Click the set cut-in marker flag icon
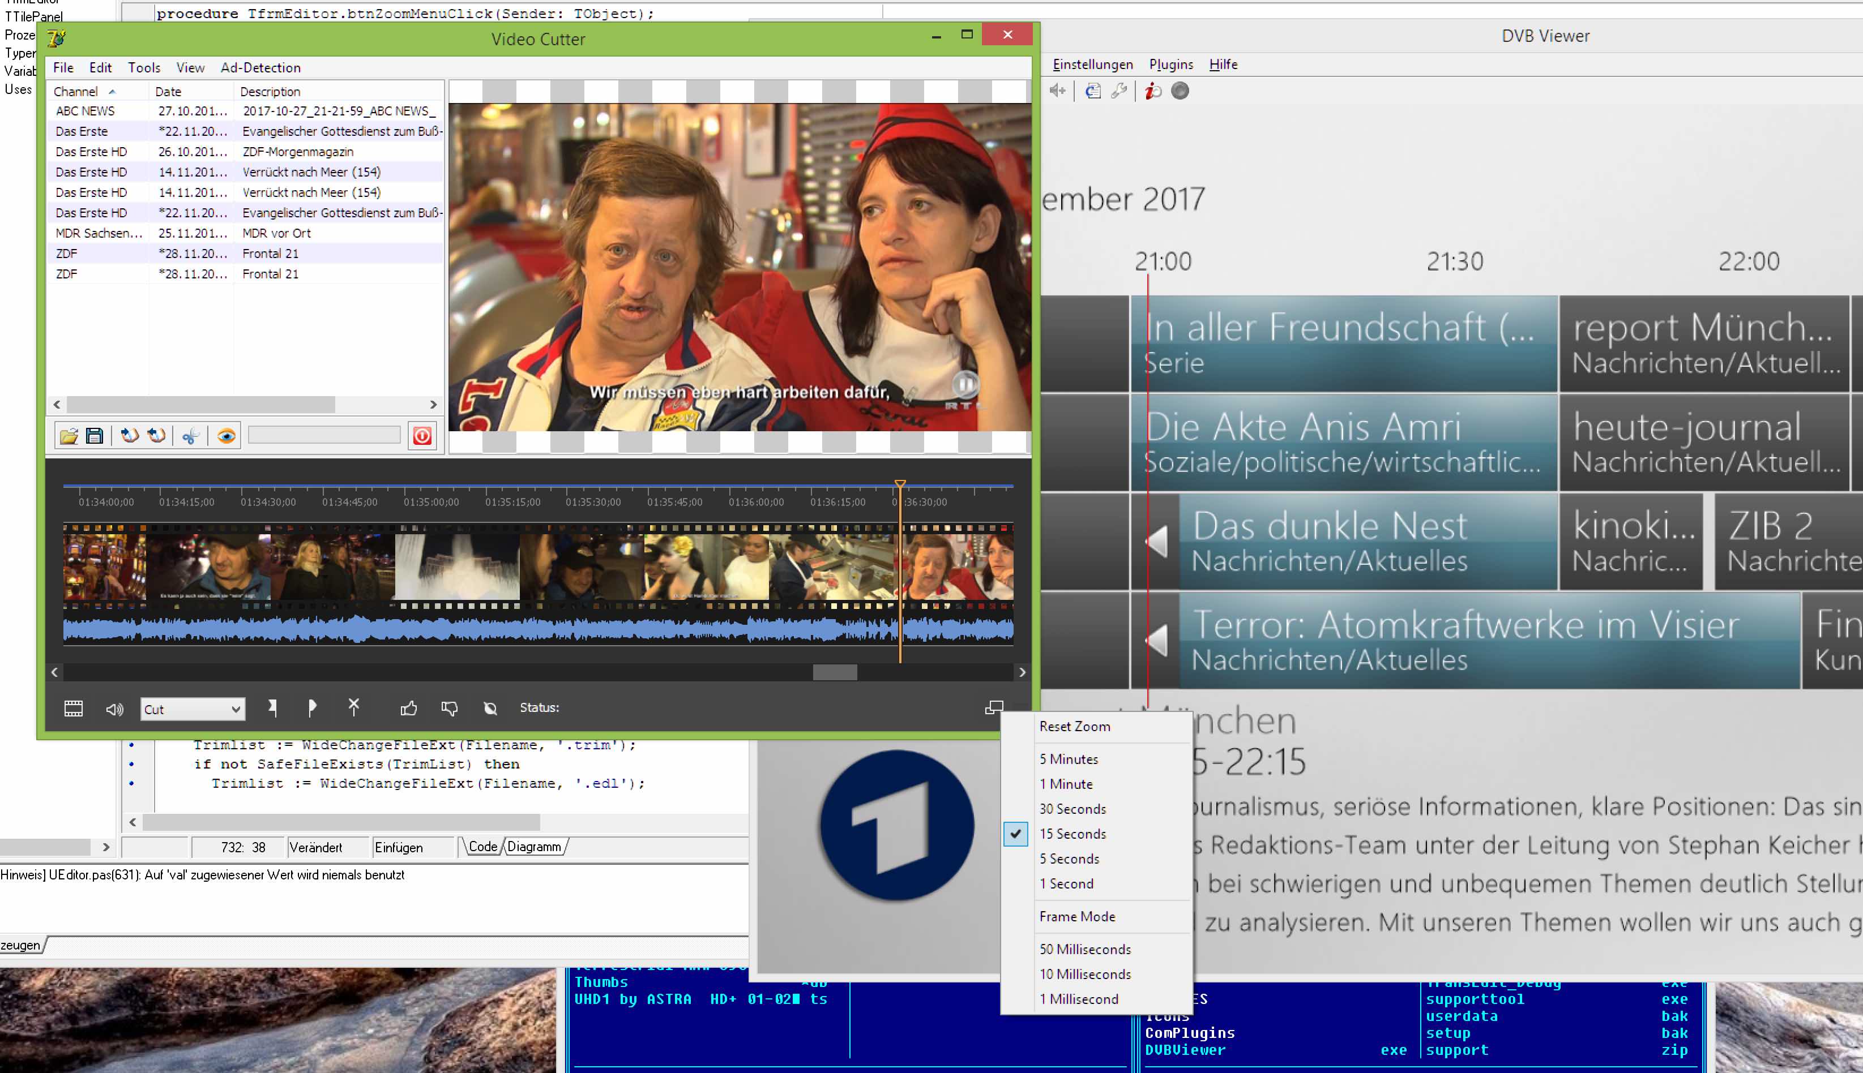This screenshot has height=1073, width=1863. [x=273, y=708]
